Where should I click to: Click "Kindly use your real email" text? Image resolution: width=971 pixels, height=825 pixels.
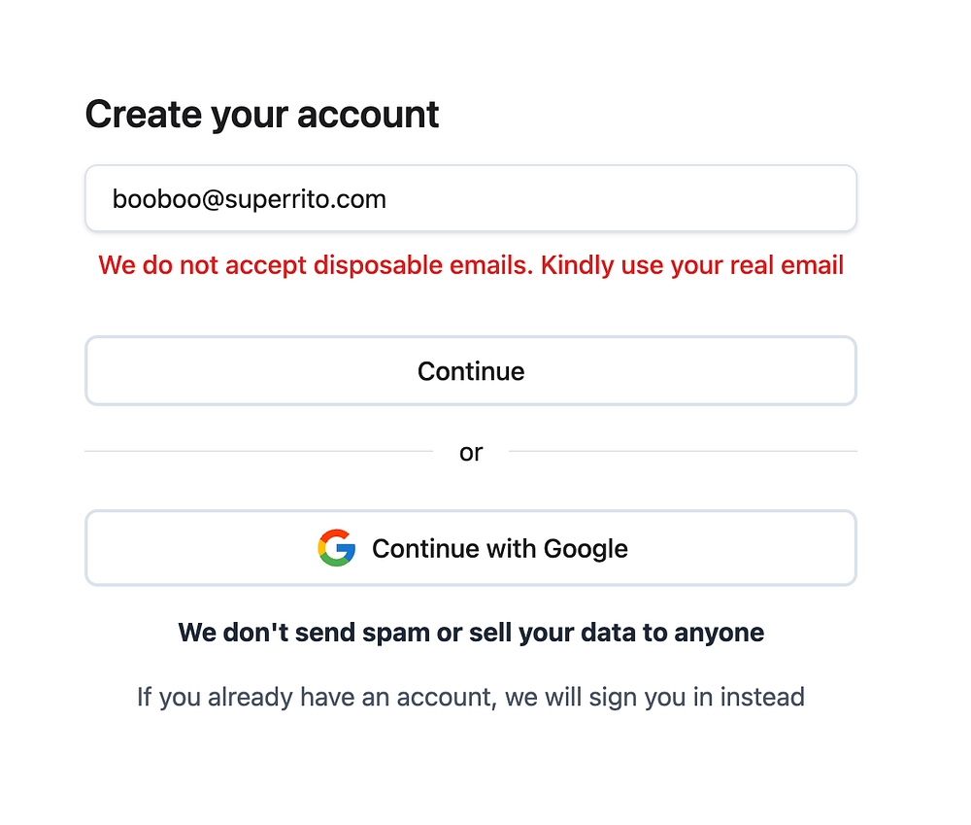pyautogui.click(x=692, y=264)
